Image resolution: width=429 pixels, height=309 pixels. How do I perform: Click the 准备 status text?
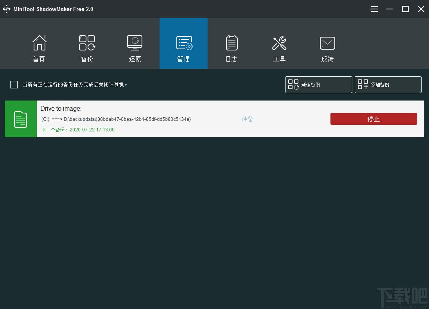pyautogui.click(x=247, y=119)
